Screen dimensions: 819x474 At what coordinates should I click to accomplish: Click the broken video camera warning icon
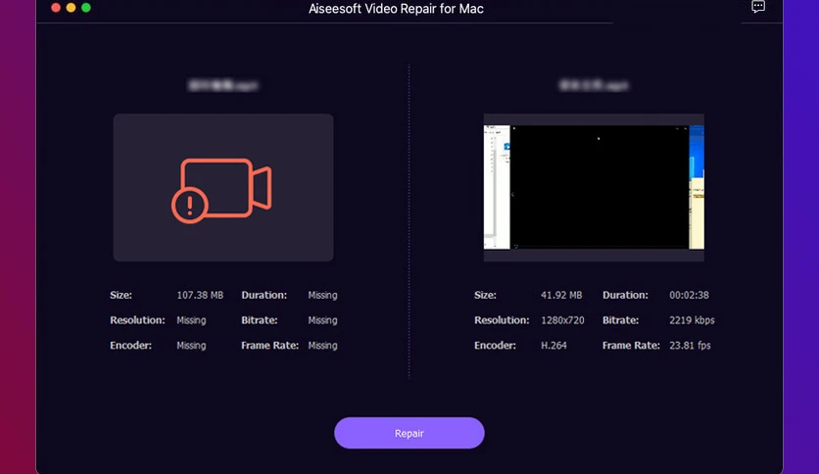[221, 191]
